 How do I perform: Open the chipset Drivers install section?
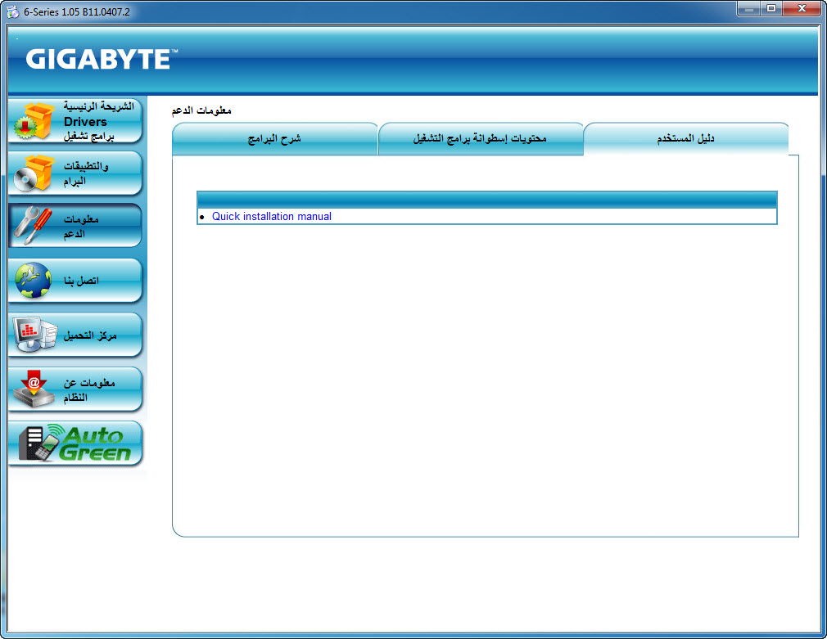[75, 121]
